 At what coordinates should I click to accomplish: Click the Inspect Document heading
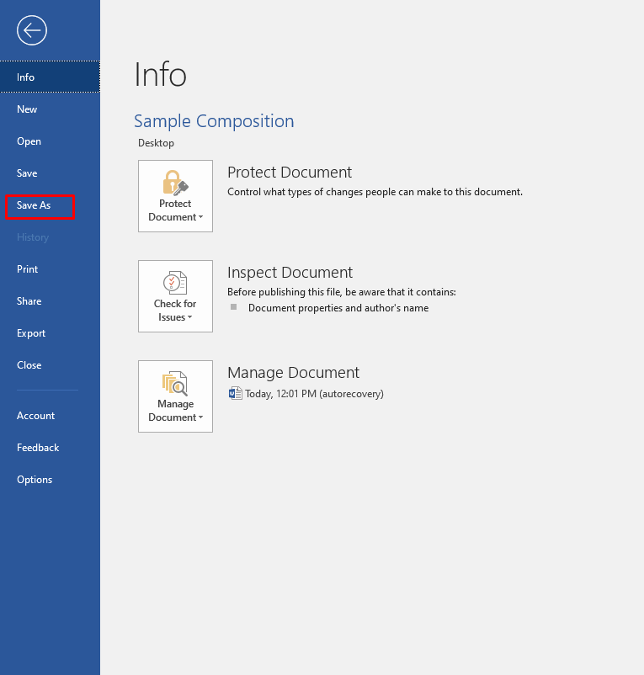click(290, 273)
